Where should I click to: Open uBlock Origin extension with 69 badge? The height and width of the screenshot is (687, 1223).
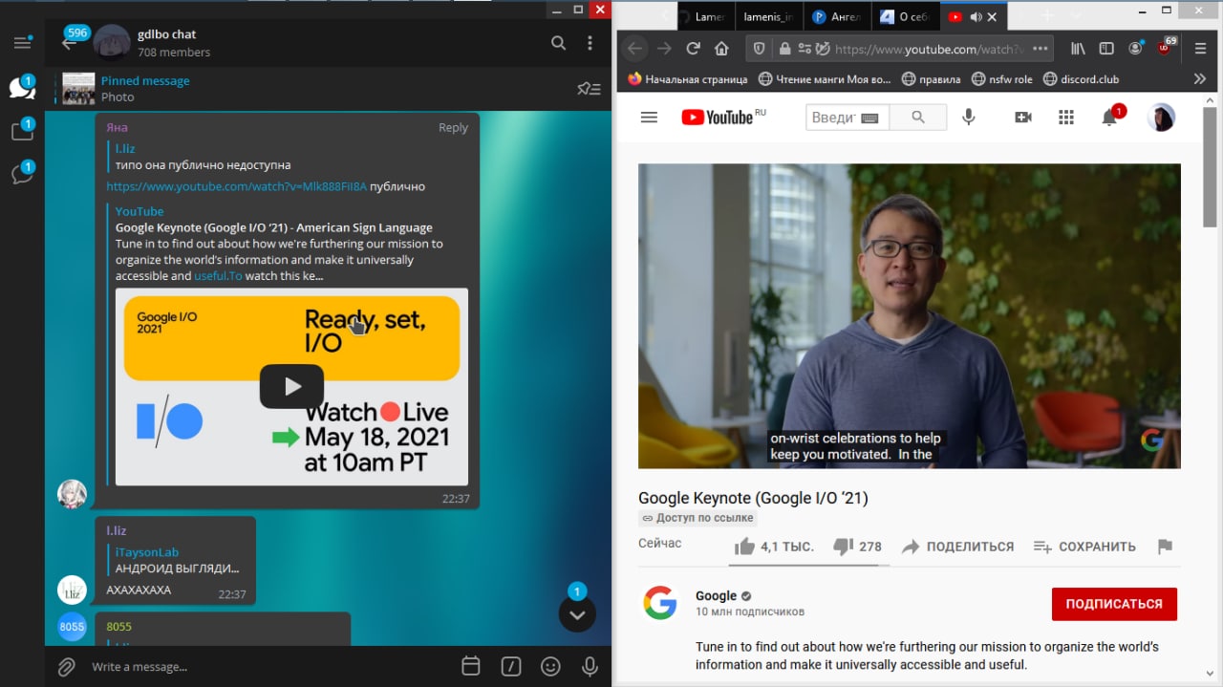[1166, 47]
